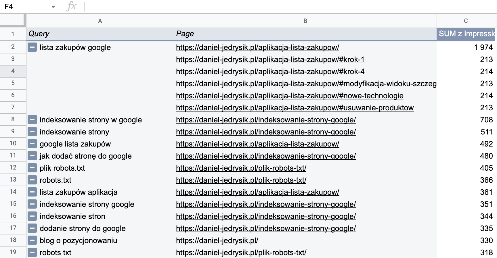Collapse the 'indeksowanie strony w google' group
The width and height of the screenshot is (497, 258).
(32, 120)
